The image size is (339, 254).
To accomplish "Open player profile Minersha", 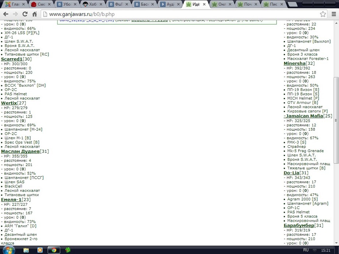I will 295,63.
